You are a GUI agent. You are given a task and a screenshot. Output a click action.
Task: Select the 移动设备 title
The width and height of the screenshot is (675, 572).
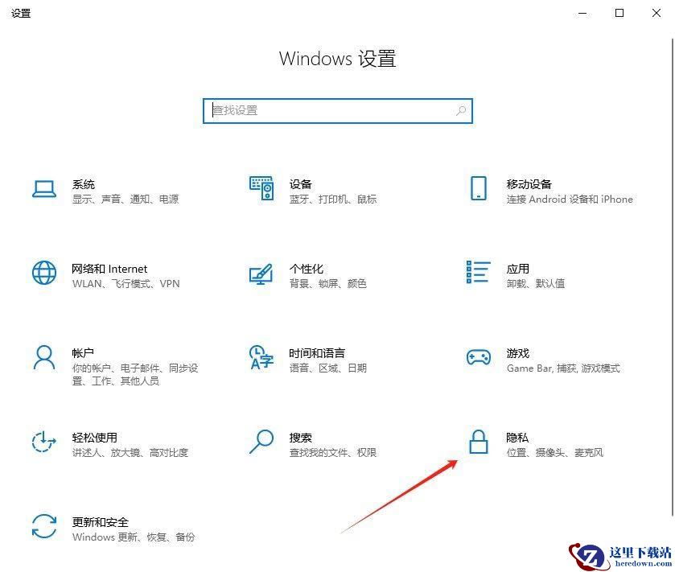pyautogui.click(x=529, y=184)
